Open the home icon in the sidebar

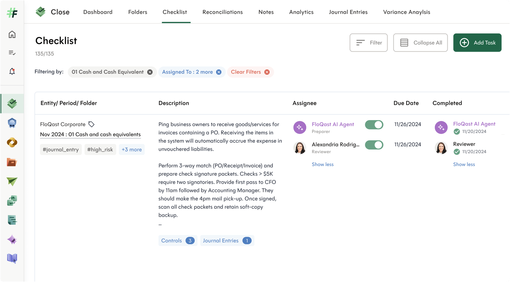coord(12,34)
